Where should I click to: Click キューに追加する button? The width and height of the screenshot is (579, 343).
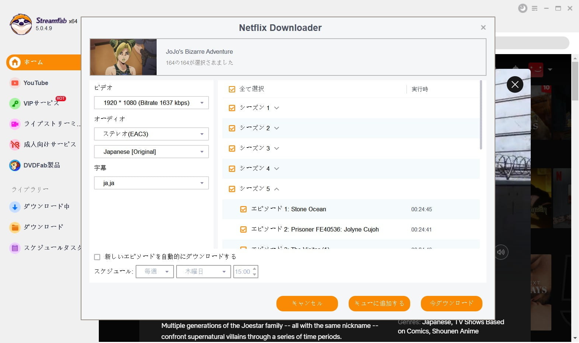(379, 304)
